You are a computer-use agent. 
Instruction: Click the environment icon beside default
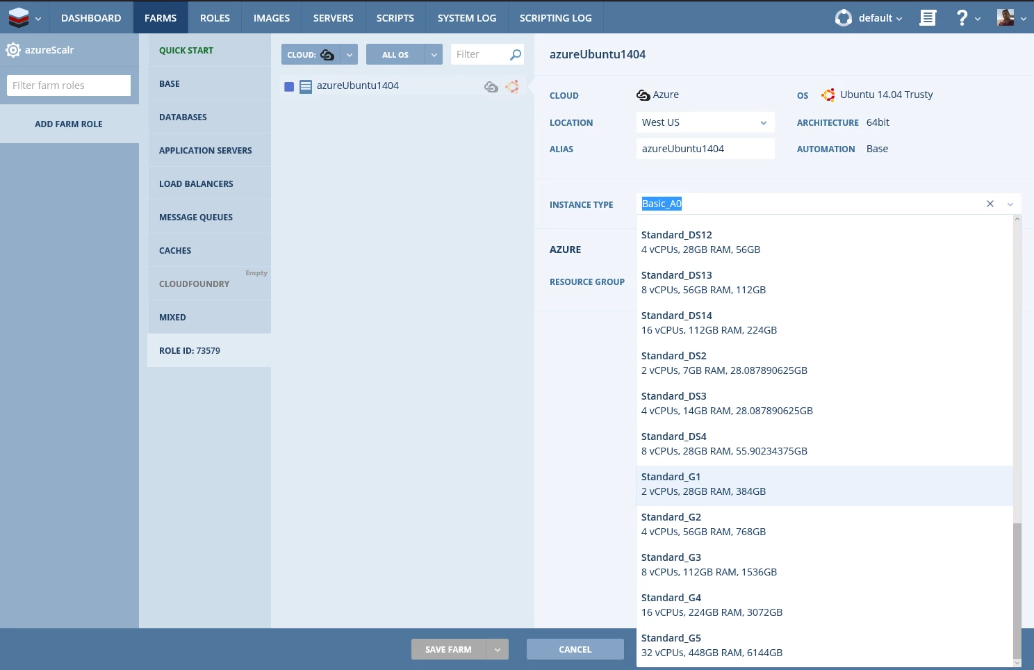(x=844, y=18)
